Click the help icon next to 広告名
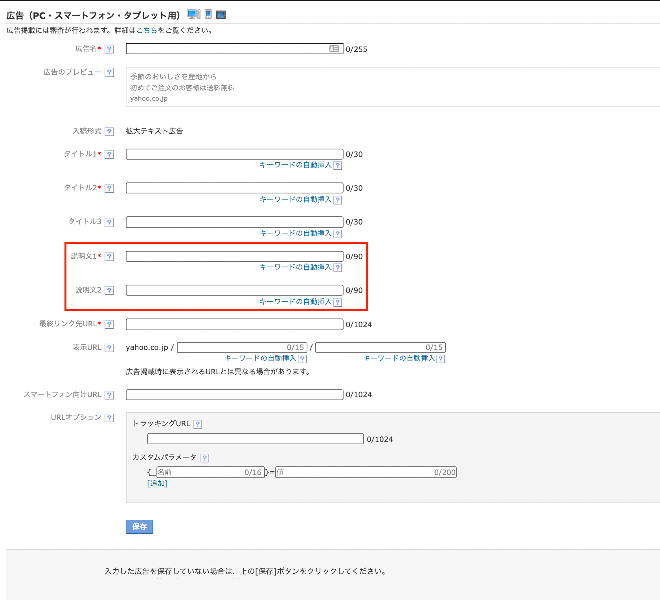Viewport: 660px width, 600px height. tap(110, 49)
